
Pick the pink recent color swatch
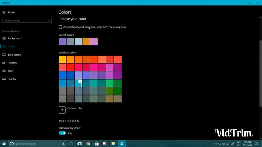point(94,42)
